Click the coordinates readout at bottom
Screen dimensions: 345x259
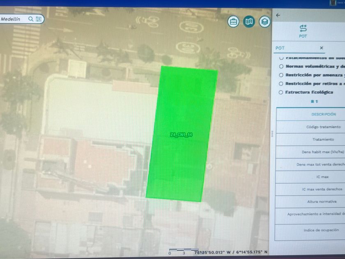[x=231, y=252]
